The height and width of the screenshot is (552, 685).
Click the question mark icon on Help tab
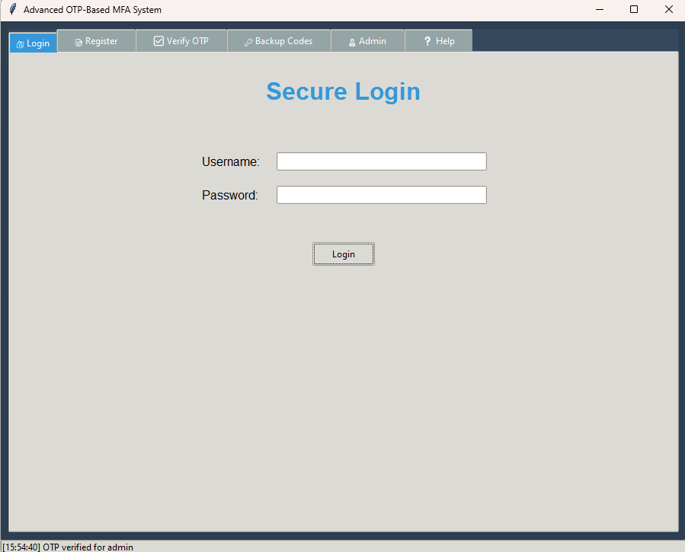(x=427, y=41)
